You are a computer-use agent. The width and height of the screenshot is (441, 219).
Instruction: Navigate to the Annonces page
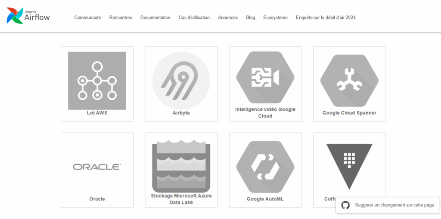228,18
